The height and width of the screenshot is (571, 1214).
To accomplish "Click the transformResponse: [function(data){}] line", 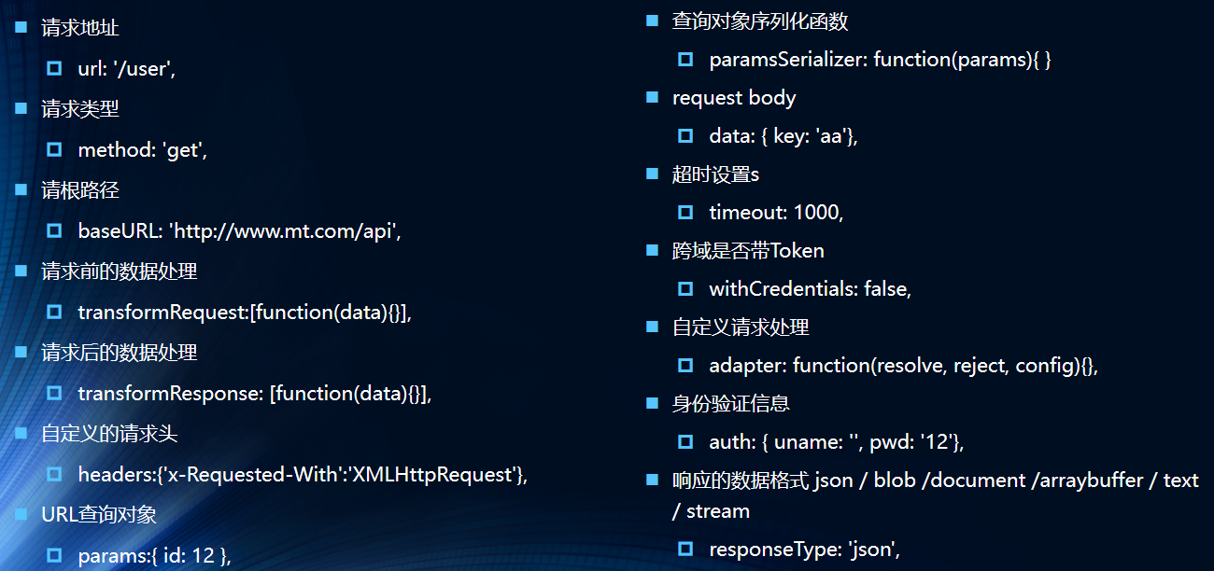I will tap(256, 394).
